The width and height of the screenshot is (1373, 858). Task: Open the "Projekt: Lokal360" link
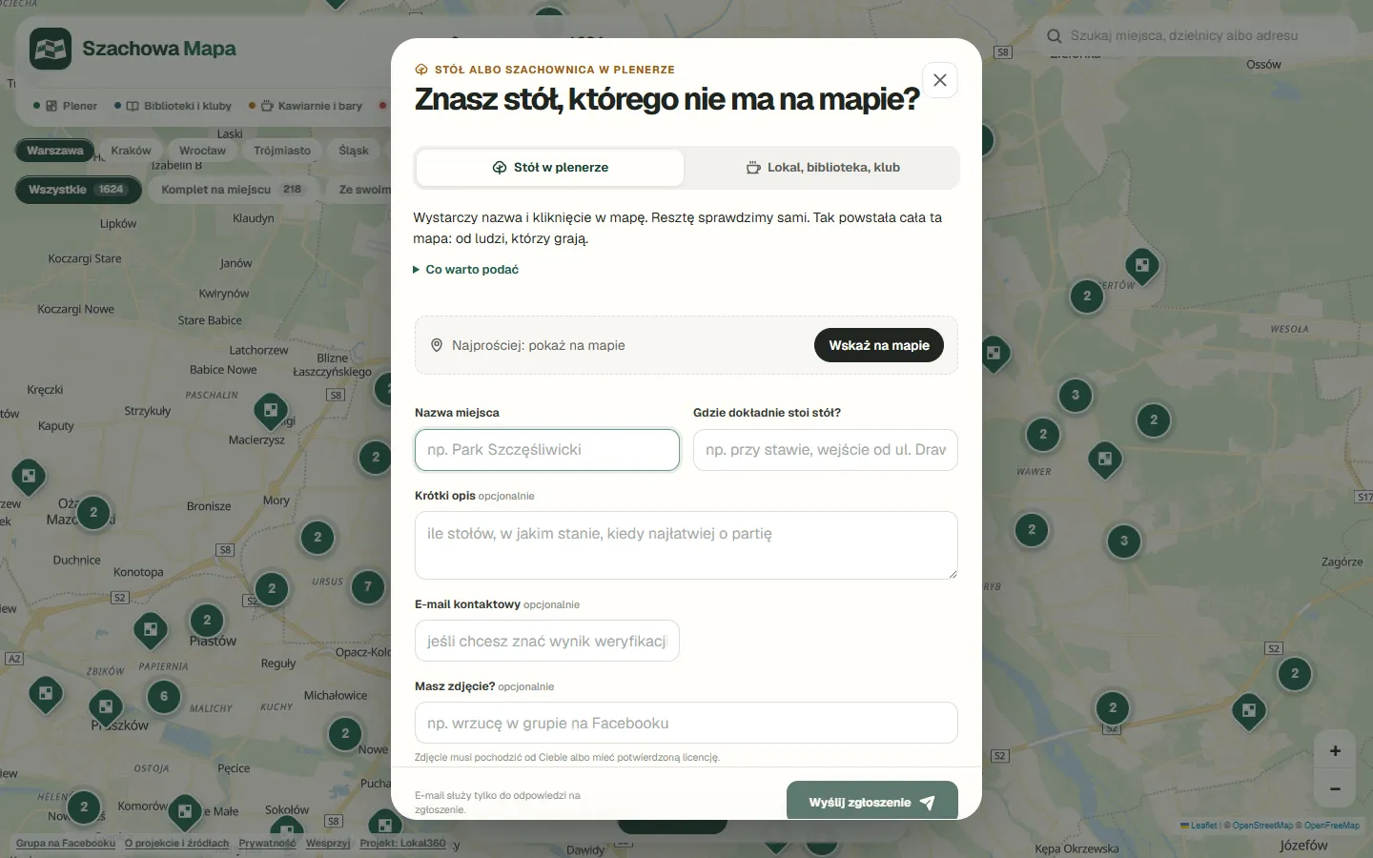[402, 843]
